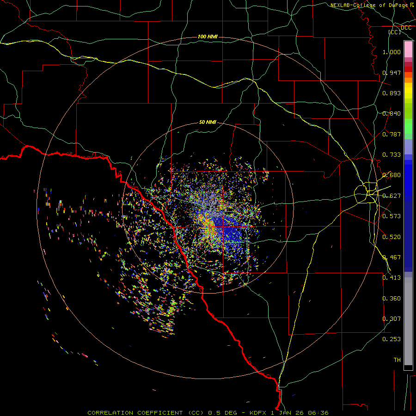Click the 0.680 color scale value
Viewport: 416px width, 416px height.
392,175
